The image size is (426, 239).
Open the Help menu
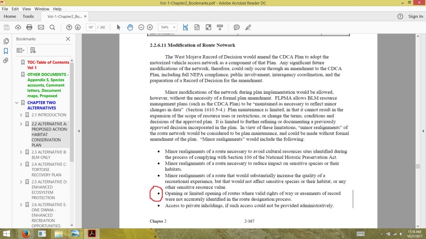pyautogui.click(x=57, y=9)
